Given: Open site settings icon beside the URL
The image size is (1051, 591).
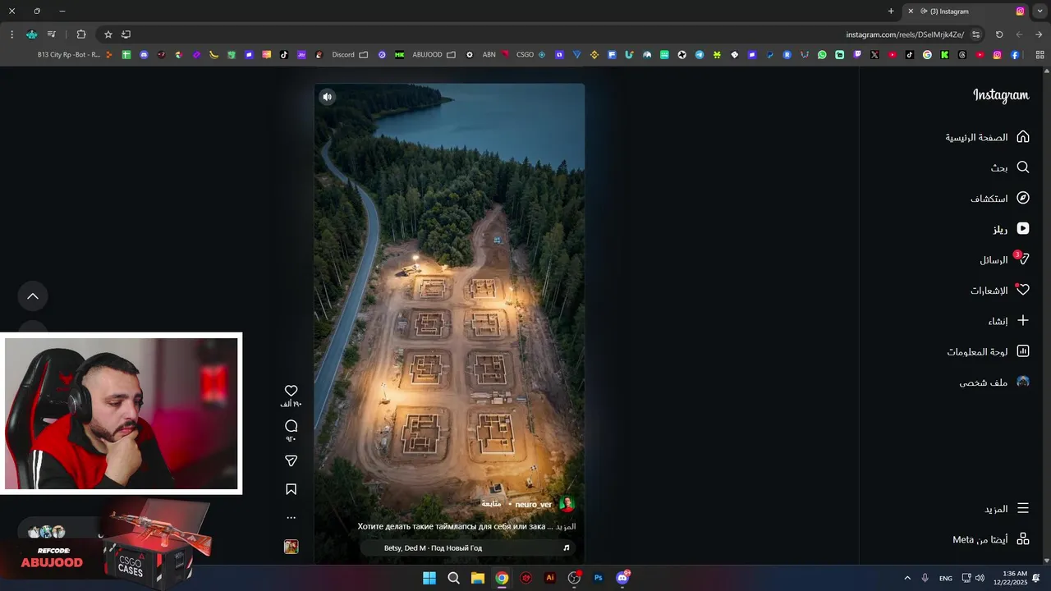Looking at the screenshot, I should [x=975, y=34].
